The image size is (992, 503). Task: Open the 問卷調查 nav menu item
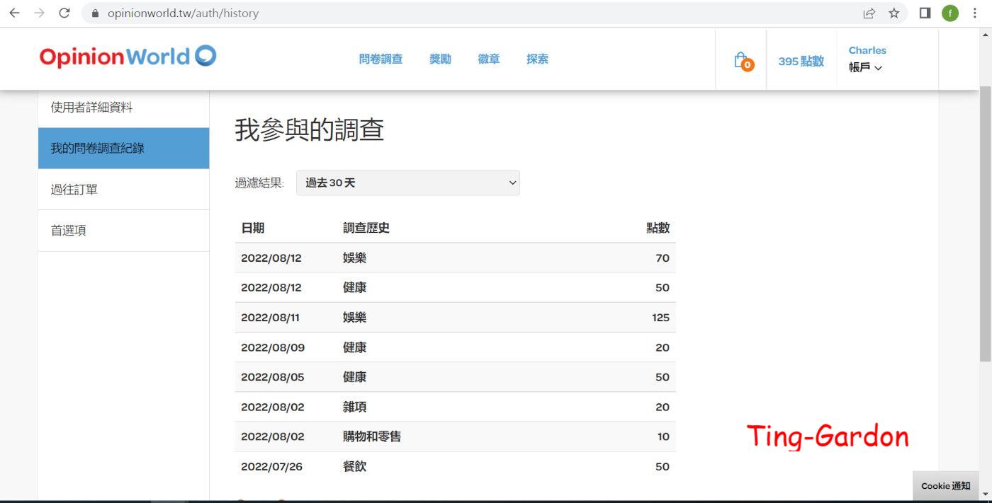(381, 59)
